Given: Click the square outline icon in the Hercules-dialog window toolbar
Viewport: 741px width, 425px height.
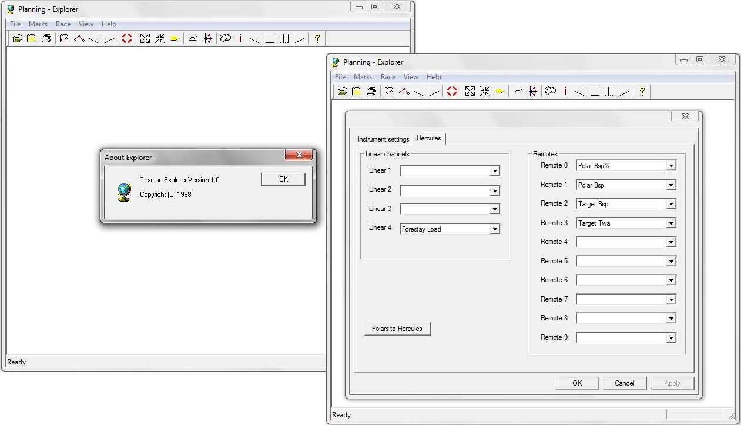Looking at the screenshot, I should click(595, 92).
